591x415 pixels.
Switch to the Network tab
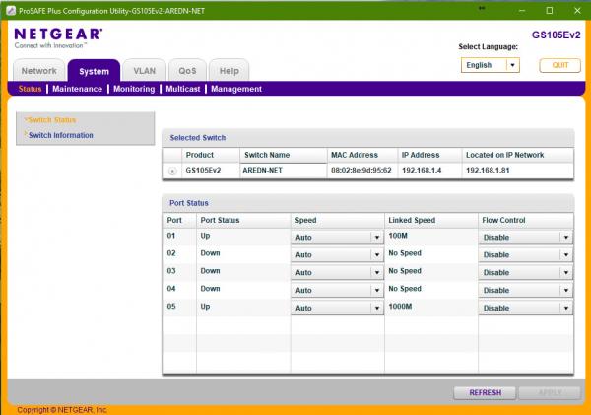click(x=38, y=71)
